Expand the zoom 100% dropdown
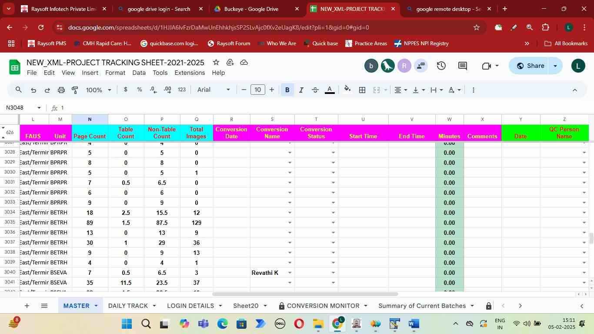 [x=99, y=90]
